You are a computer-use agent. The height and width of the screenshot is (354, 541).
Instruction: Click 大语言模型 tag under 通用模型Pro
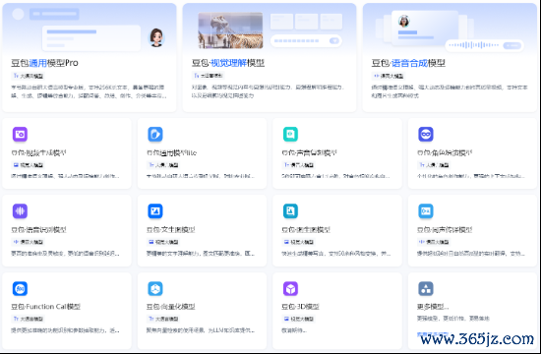pyautogui.click(x=29, y=76)
